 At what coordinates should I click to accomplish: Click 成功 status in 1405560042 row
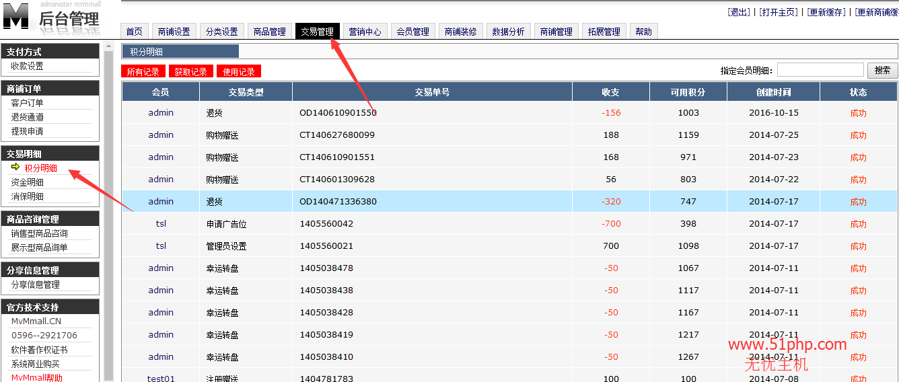[859, 224]
